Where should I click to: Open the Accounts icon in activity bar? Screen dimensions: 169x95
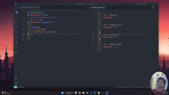pos(16,78)
